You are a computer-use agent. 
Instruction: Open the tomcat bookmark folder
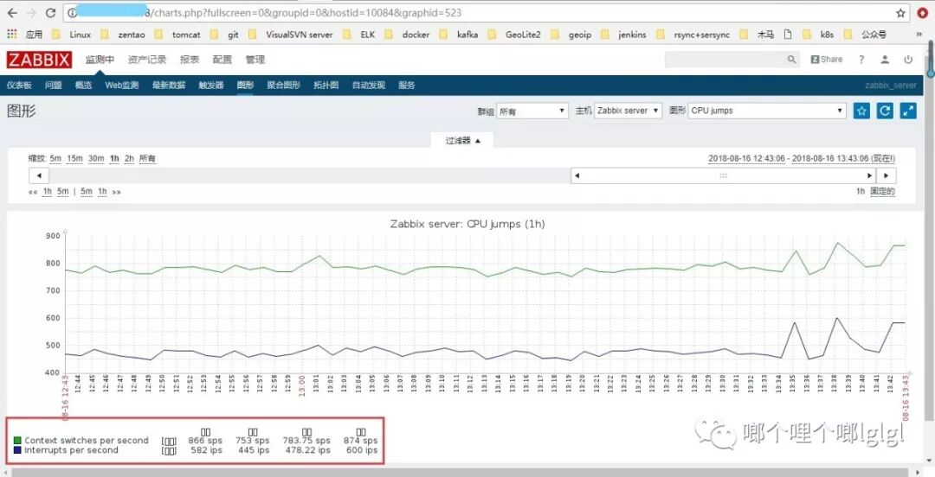[x=177, y=35]
